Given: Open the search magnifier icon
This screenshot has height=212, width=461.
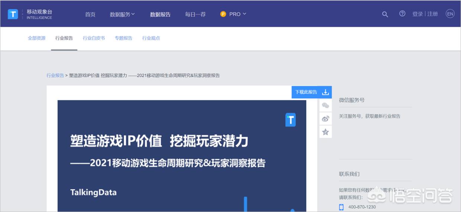Looking at the screenshot, I should [385, 14].
